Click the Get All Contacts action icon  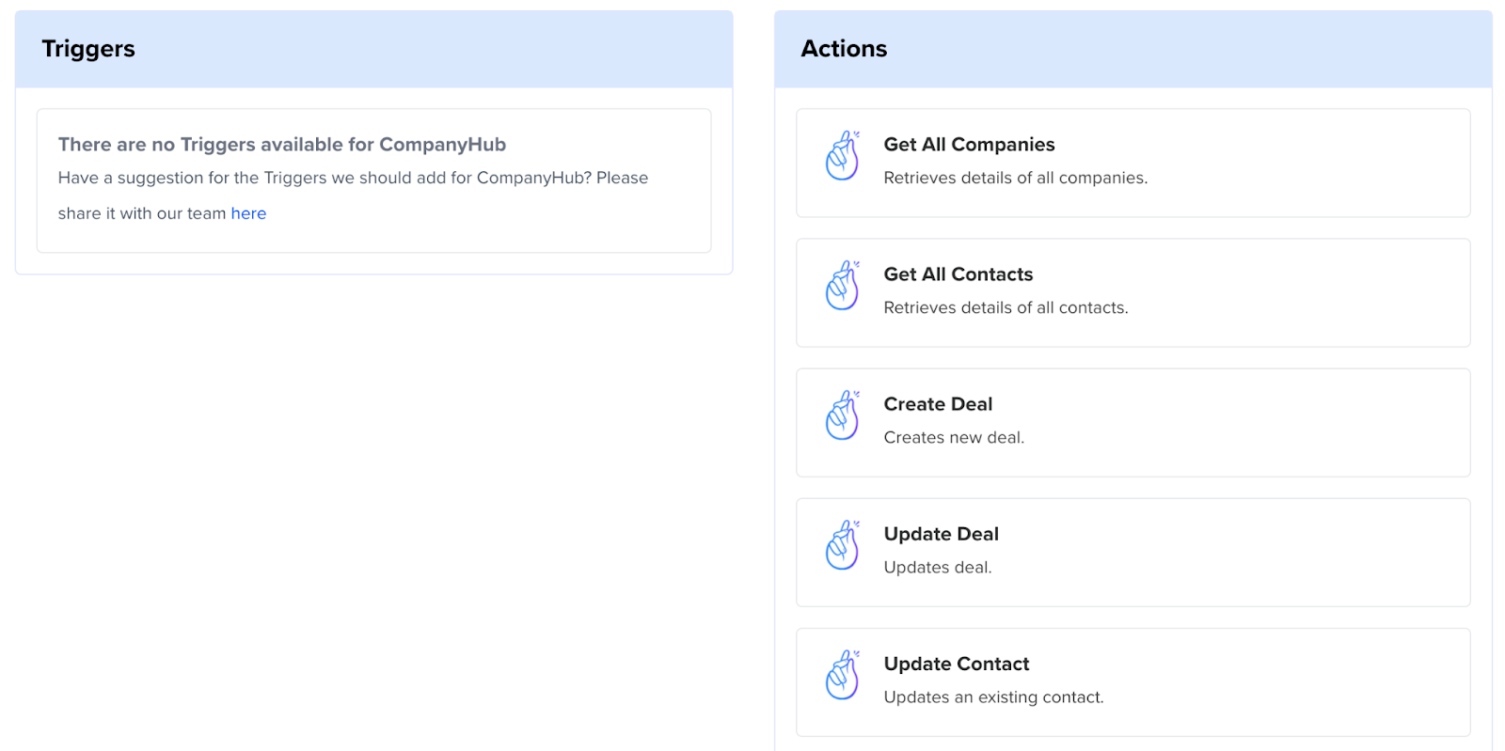(x=842, y=286)
